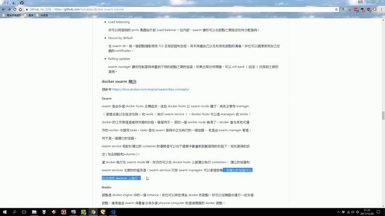Open File Explorer from taskbar
The width and height of the screenshot is (385, 216).
point(34,212)
